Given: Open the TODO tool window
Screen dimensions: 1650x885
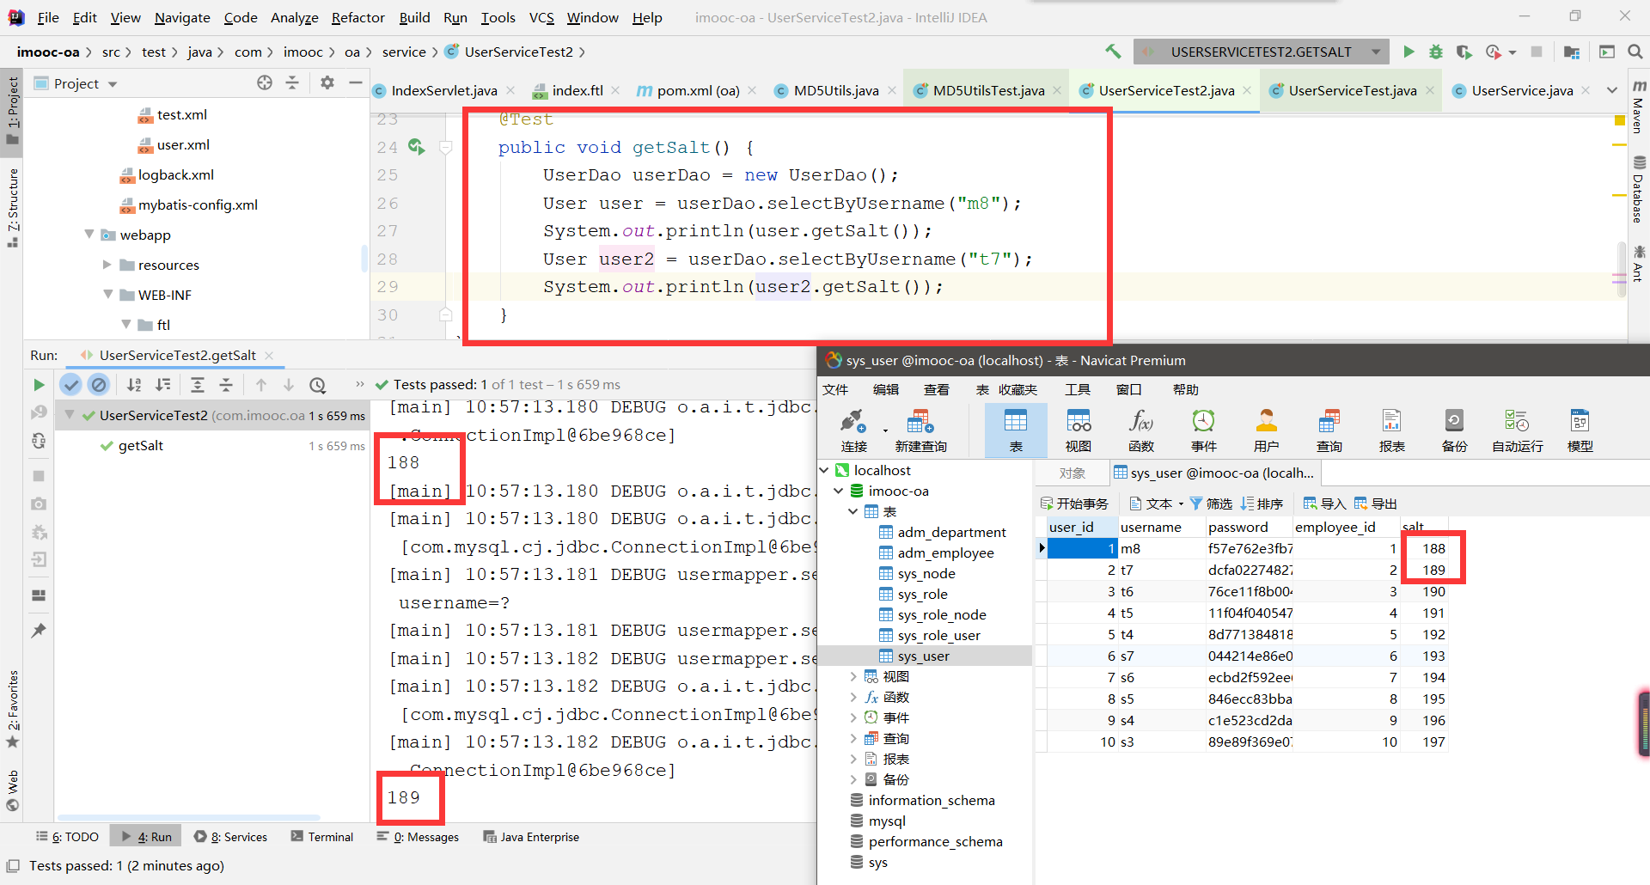Looking at the screenshot, I should (x=67, y=837).
